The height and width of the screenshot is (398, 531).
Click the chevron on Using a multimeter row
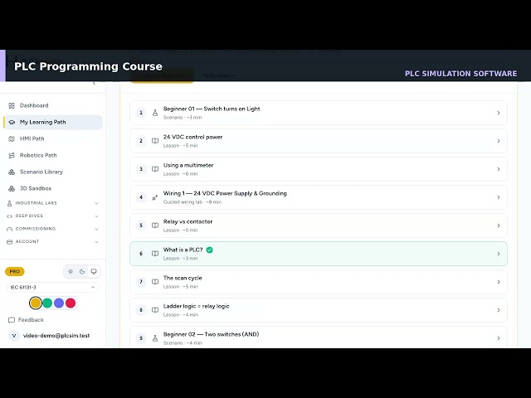(499, 169)
